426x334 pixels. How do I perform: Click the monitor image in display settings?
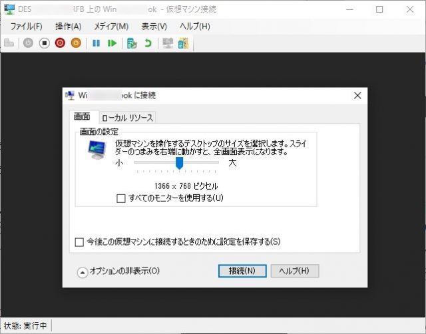click(x=97, y=150)
